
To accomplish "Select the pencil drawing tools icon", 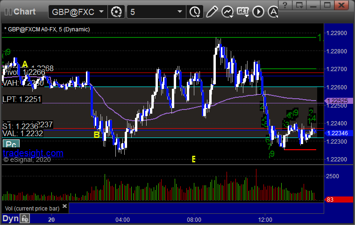I will (x=212, y=12).
